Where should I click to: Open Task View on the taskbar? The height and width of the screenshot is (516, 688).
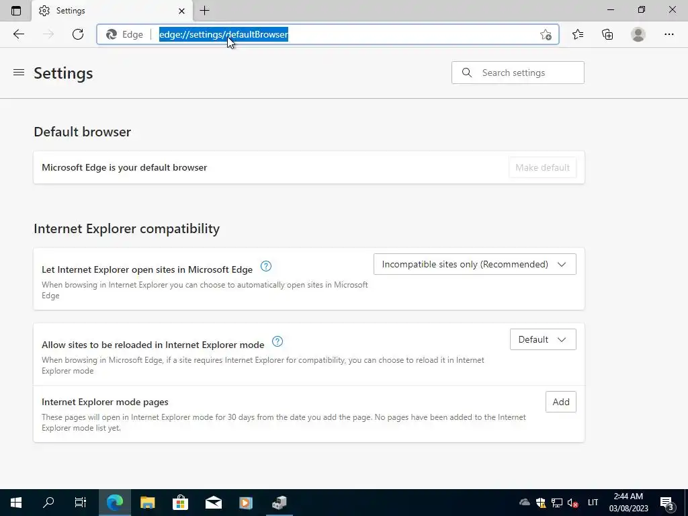[81, 503]
